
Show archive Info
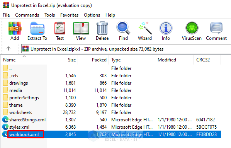tap(166, 28)
